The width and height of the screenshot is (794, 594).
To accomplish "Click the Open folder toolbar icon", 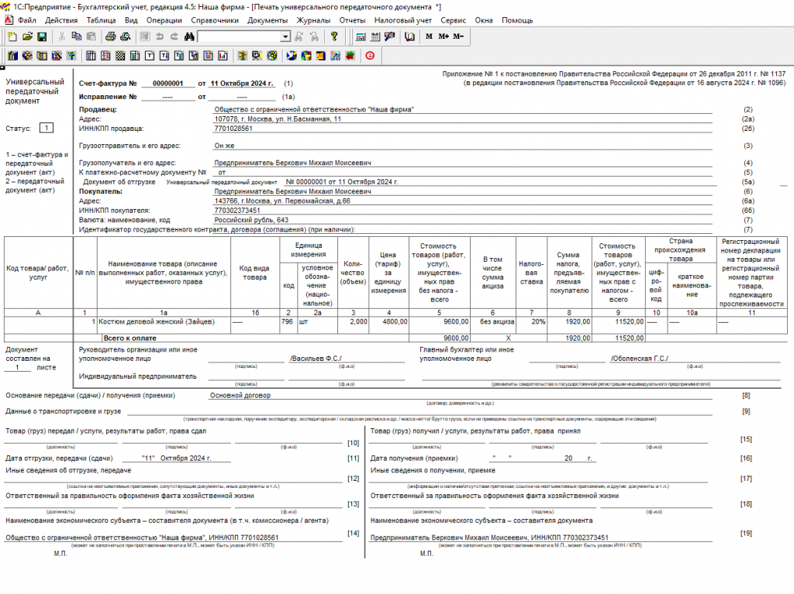I will (27, 36).
